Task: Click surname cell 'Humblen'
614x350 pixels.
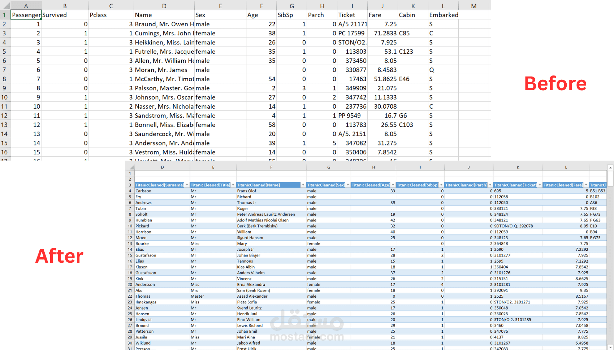Action: coord(162,220)
